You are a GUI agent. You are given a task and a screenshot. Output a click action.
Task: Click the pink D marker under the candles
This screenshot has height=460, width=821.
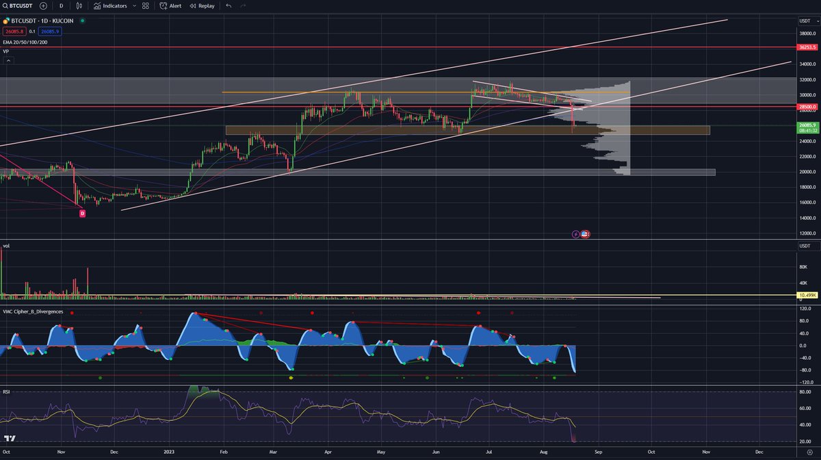coord(83,214)
